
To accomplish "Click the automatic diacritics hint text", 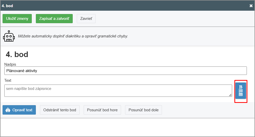I will 73,36.
